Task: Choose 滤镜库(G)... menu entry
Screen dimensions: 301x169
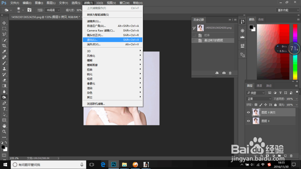Action: click(113, 21)
